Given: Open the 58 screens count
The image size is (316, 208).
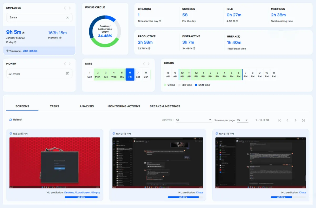Looking at the screenshot, I should tap(185, 15).
